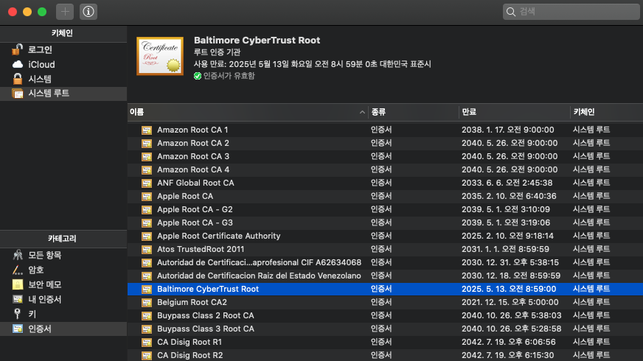Viewport: 643px width, 361px height.
Task: Click expiry date 2033. 6. 6. 오전 2:45:38
Action: tap(507, 183)
